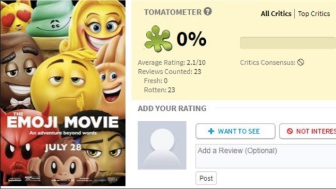
Task: Select the Not Interested button
Action: (308, 131)
